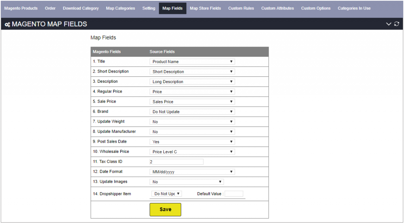Image resolution: width=404 pixels, height=223 pixels.
Task: Open the Post Sales Date dropdown
Action: 192,142
